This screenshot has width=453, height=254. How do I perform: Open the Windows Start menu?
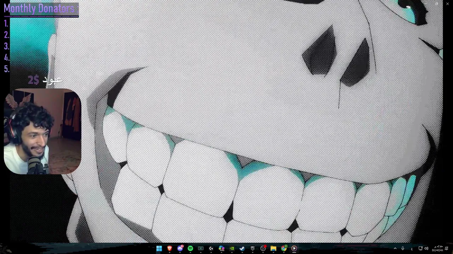[x=159, y=248]
